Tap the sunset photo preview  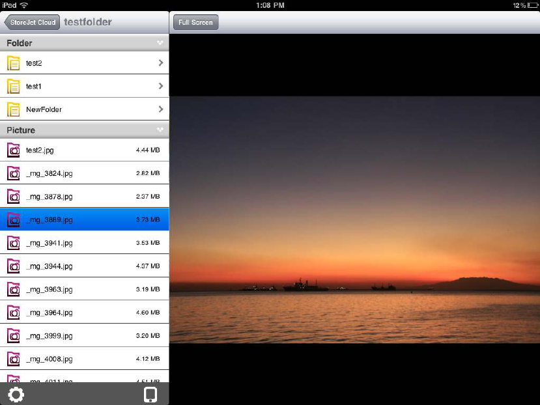(355, 219)
